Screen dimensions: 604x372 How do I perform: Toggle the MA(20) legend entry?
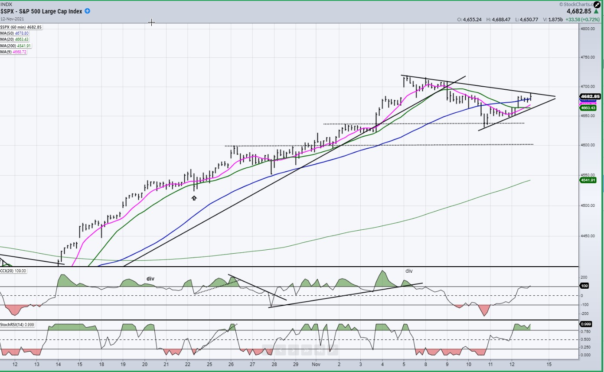(x=15, y=39)
